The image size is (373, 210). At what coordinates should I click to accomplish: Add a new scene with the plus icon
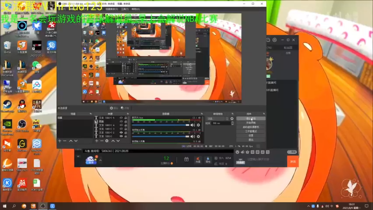(60, 141)
